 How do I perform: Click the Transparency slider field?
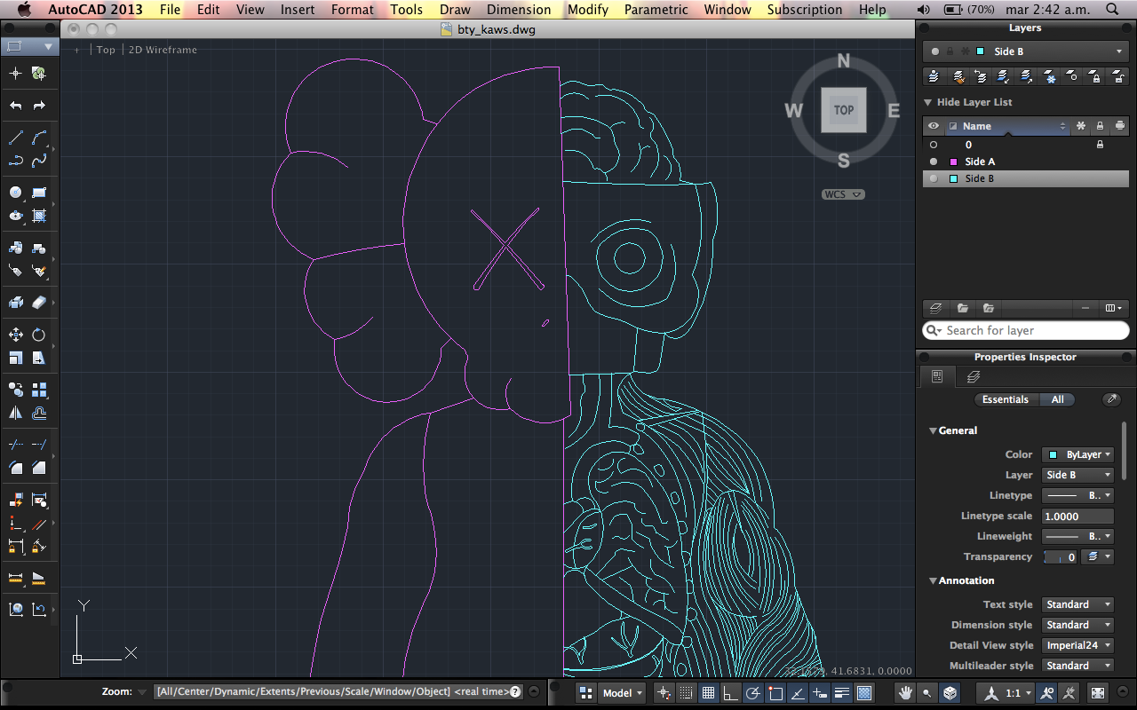click(1060, 556)
